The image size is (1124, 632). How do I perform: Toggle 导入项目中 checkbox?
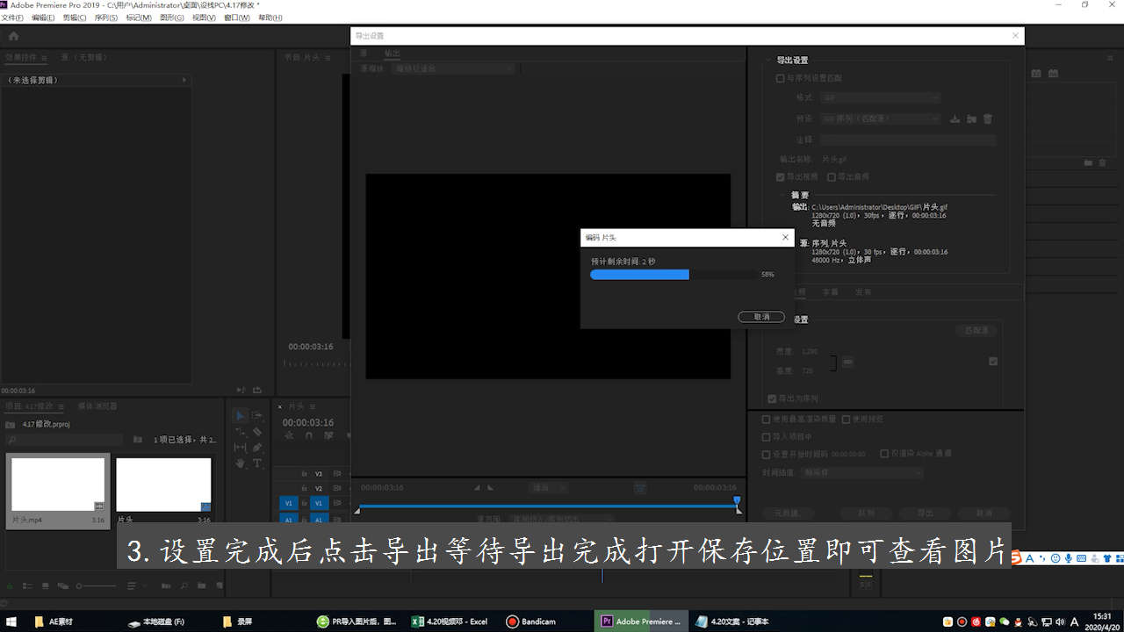766,436
